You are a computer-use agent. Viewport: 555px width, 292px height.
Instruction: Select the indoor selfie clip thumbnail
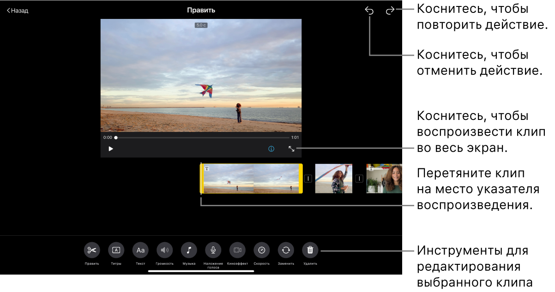pyautogui.click(x=384, y=179)
